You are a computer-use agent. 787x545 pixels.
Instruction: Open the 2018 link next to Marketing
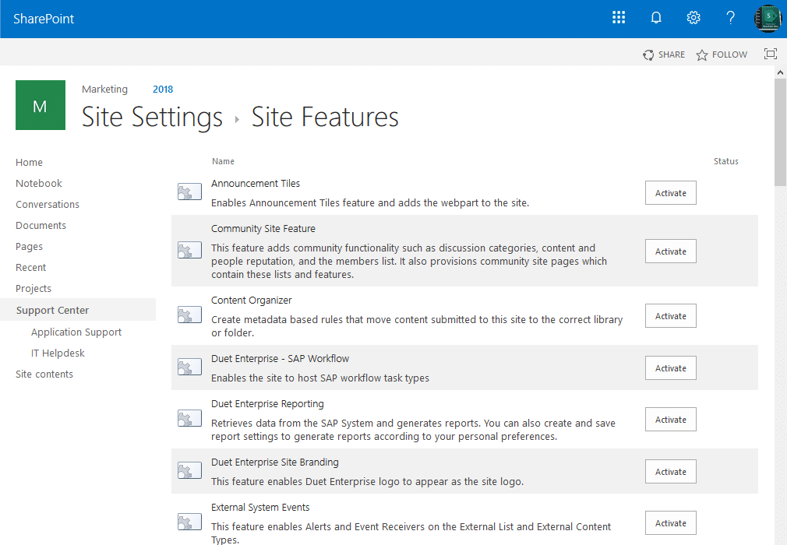(163, 89)
